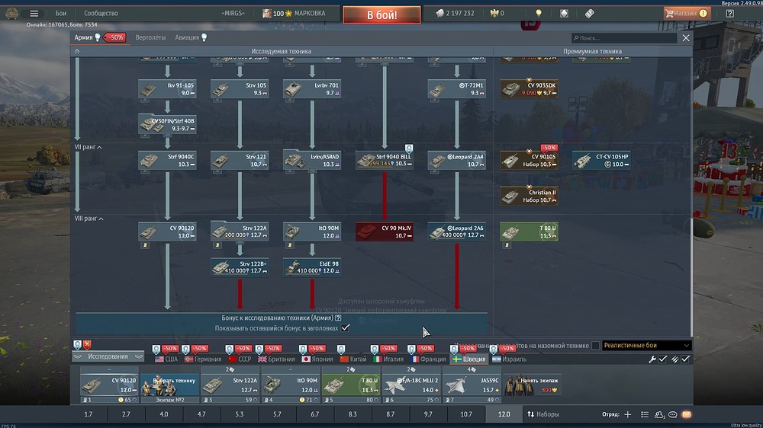Open the chat bubble icon

(672, 414)
